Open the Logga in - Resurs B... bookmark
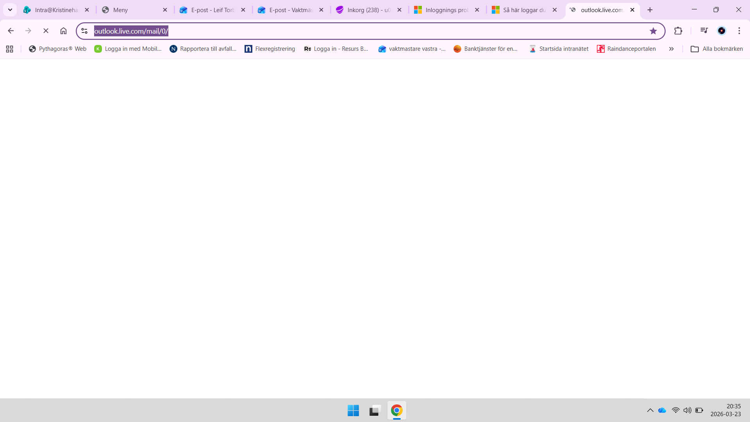Viewport: 750px width, 422px height. coord(336,49)
